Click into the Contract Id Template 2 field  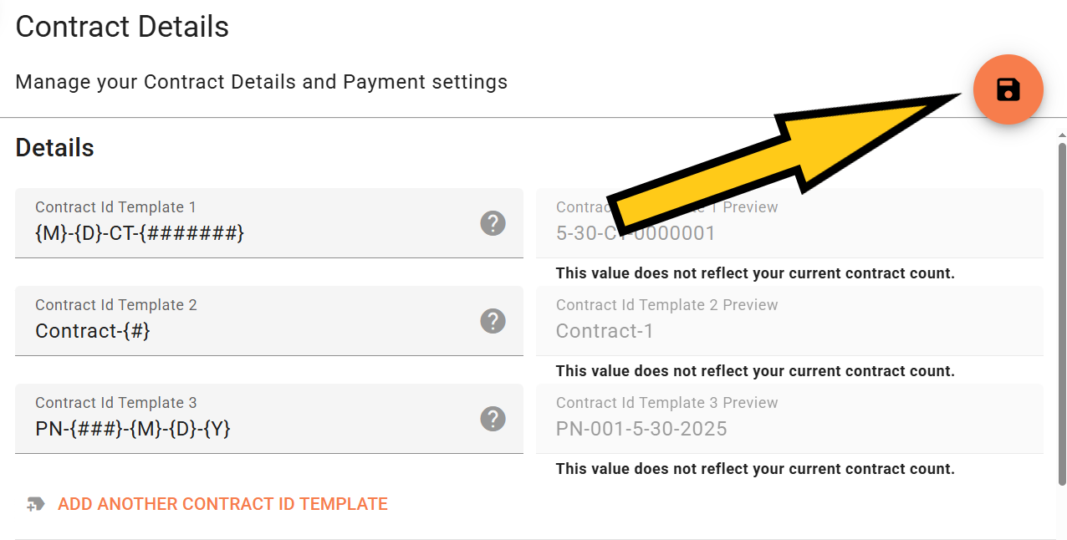coord(251,331)
